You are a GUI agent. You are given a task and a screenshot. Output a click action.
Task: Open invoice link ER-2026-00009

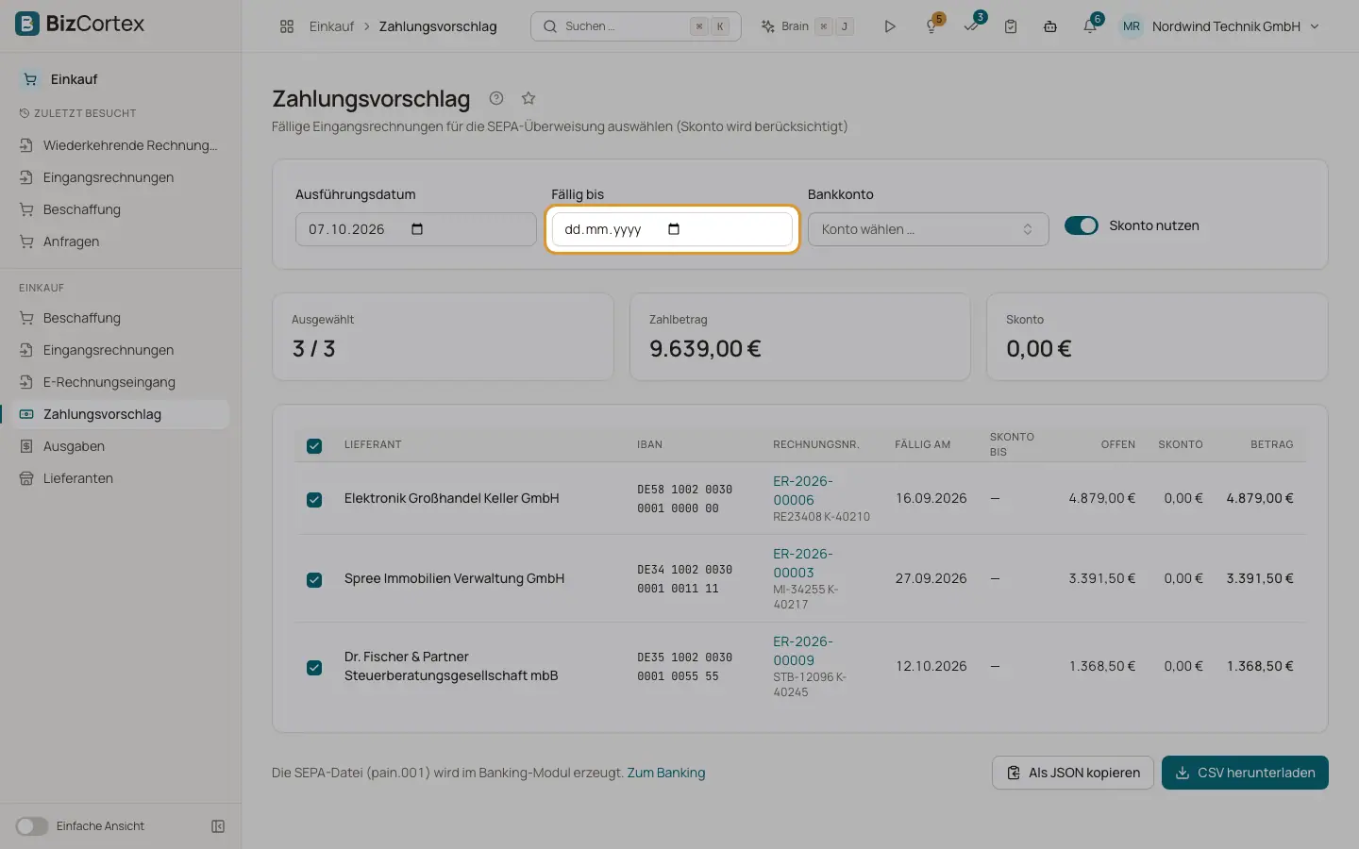tap(803, 651)
